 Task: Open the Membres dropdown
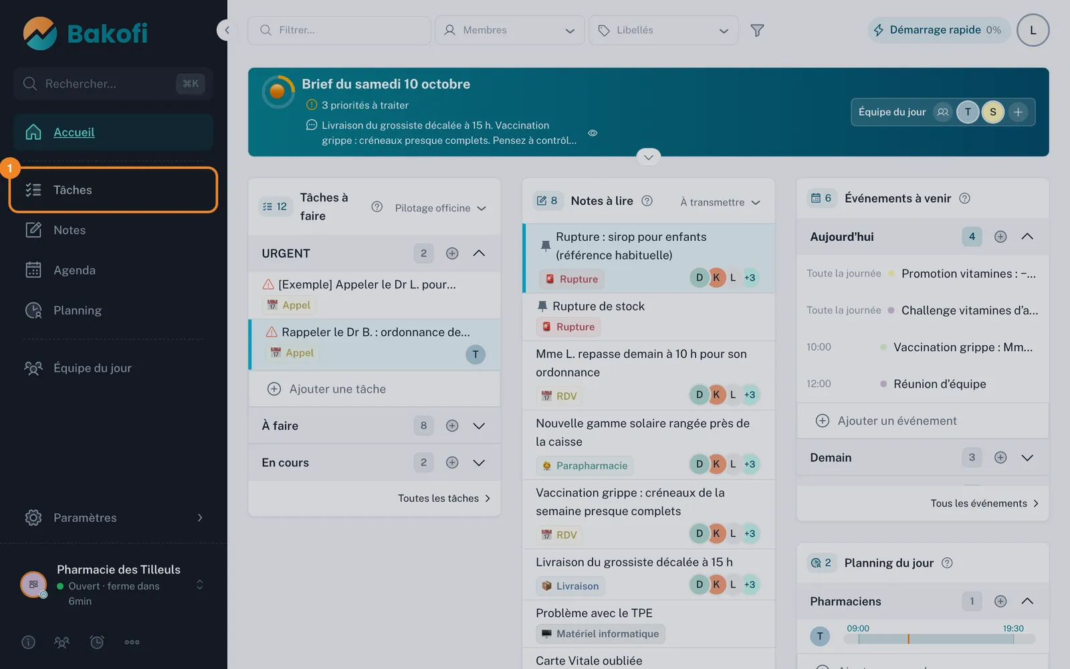pos(510,30)
